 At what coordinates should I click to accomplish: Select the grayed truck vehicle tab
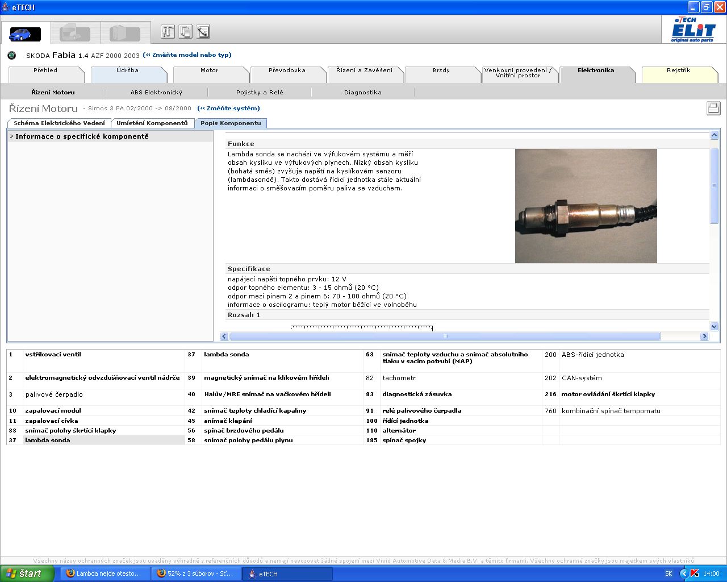click(75, 33)
